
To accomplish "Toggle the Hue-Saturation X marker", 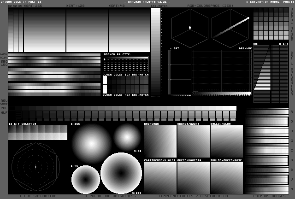I will pos(21,196).
